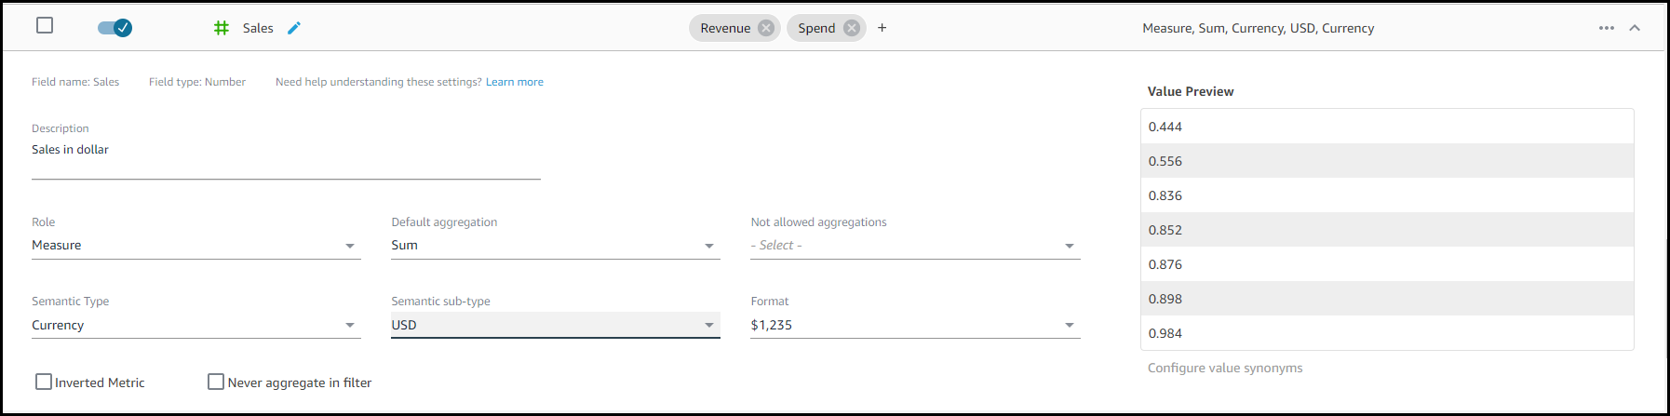Screen dimensions: 1670x416
Task: Edit the description field Sales in dollar
Action: pyautogui.click(x=285, y=150)
